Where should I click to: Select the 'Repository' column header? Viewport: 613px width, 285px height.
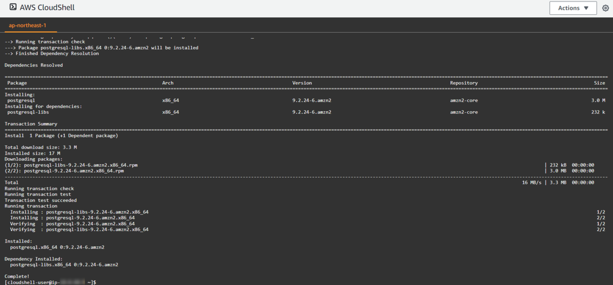pyautogui.click(x=464, y=83)
